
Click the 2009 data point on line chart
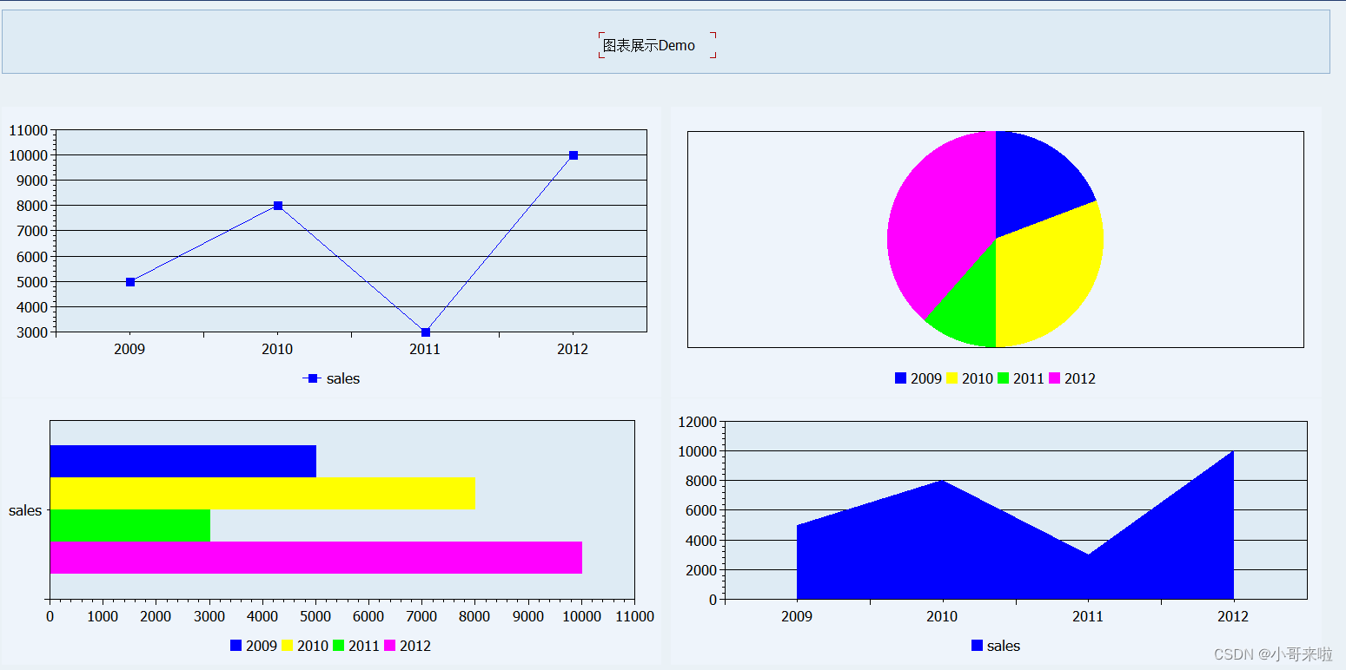[130, 281]
